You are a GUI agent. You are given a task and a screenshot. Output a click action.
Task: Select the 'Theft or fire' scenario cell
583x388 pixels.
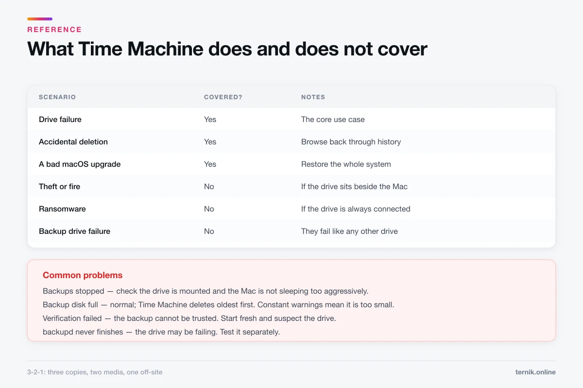(60, 187)
